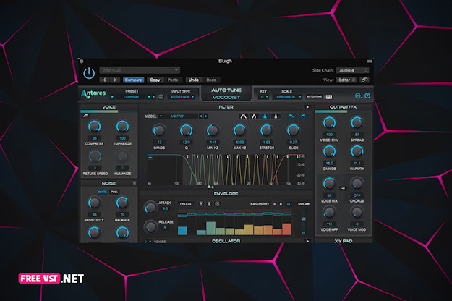Toggle the plugin power bypass button
Image resolution: width=452 pixels, height=301 pixels.
point(89,73)
